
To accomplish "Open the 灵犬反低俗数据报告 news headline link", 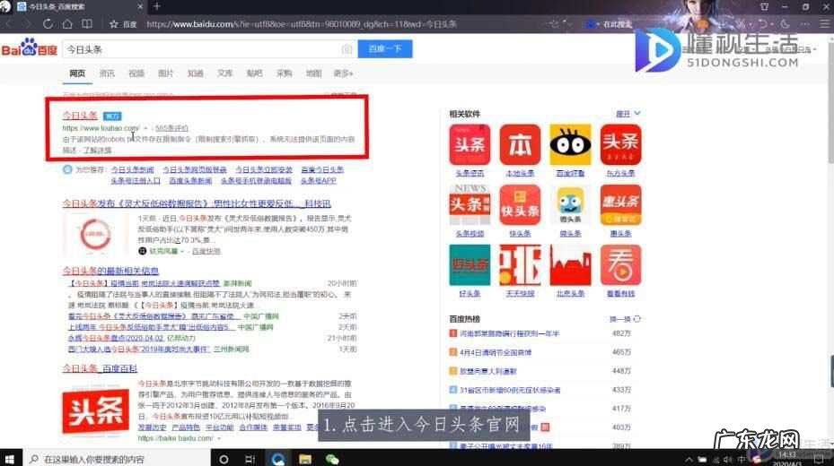I will pos(197,203).
